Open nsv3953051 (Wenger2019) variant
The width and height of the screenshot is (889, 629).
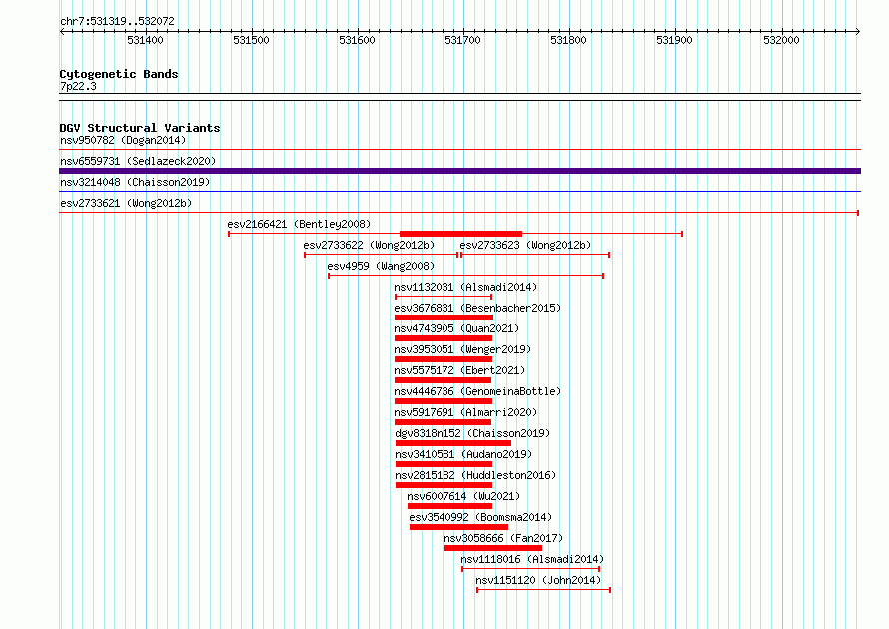click(x=462, y=349)
